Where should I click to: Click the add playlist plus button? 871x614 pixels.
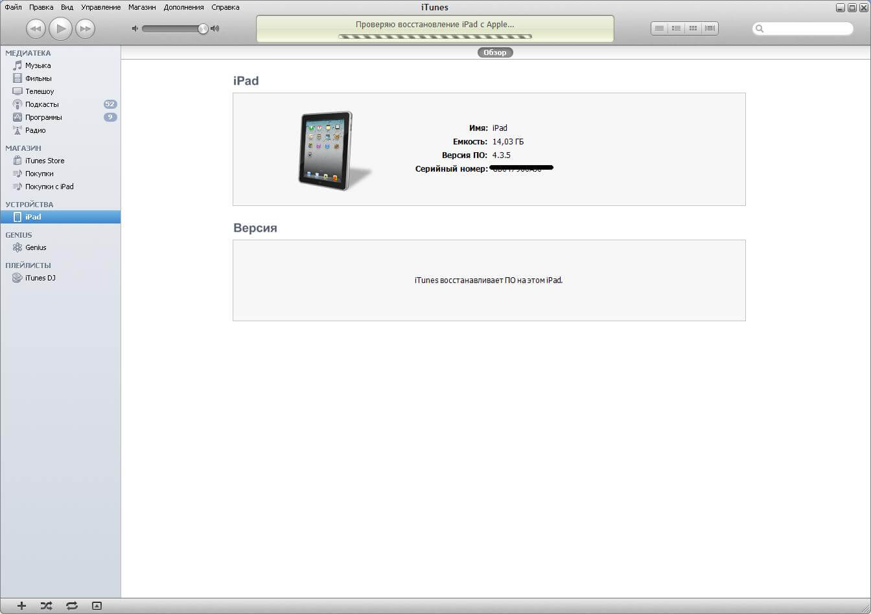point(21,606)
